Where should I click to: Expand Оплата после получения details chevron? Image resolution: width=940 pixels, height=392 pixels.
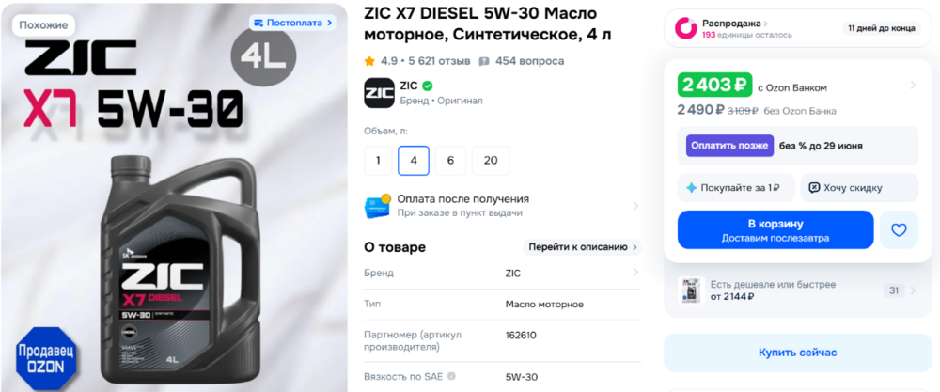(x=635, y=206)
